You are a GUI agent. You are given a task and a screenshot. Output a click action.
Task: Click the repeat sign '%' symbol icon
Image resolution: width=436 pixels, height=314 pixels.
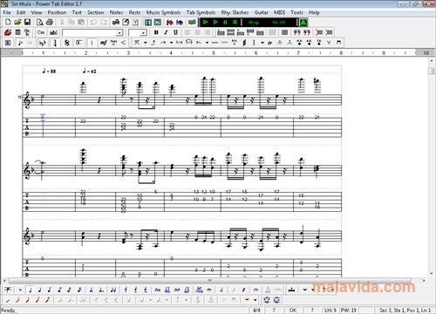point(67,43)
